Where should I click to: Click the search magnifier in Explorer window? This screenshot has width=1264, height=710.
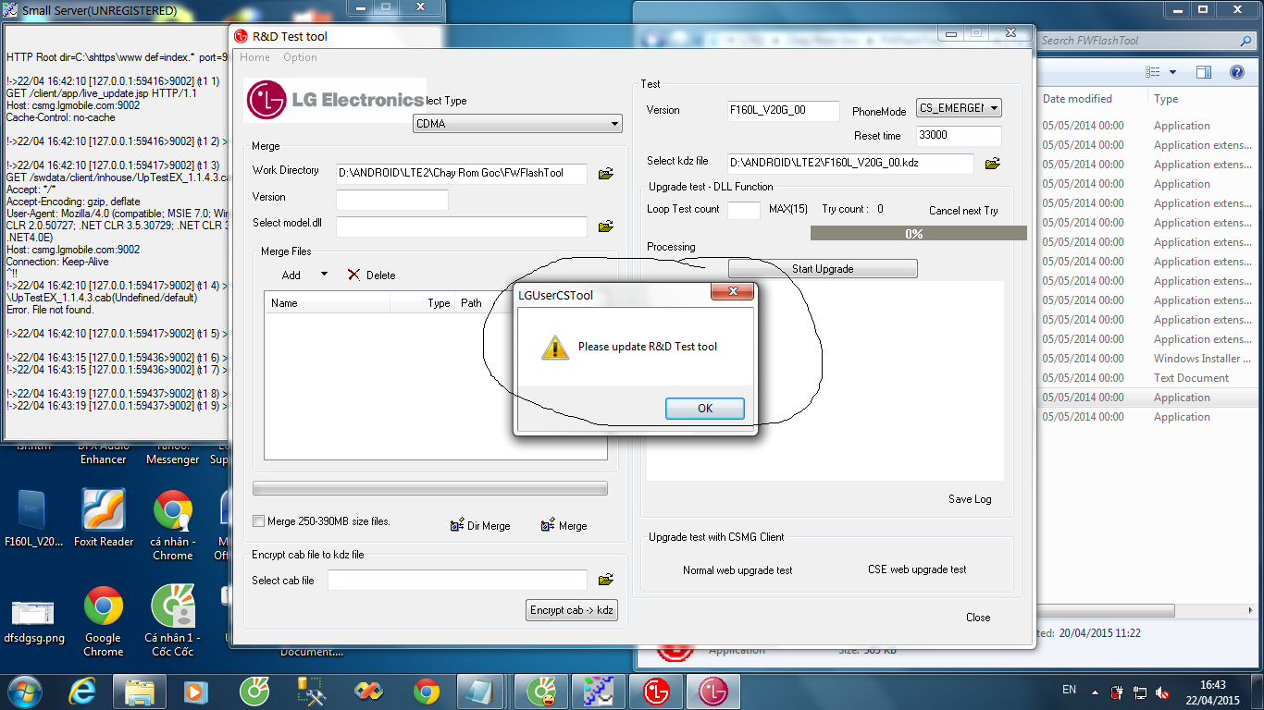click(1245, 41)
